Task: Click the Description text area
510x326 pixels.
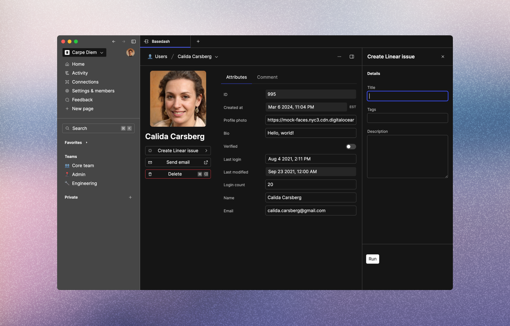Action: (408, 157)
